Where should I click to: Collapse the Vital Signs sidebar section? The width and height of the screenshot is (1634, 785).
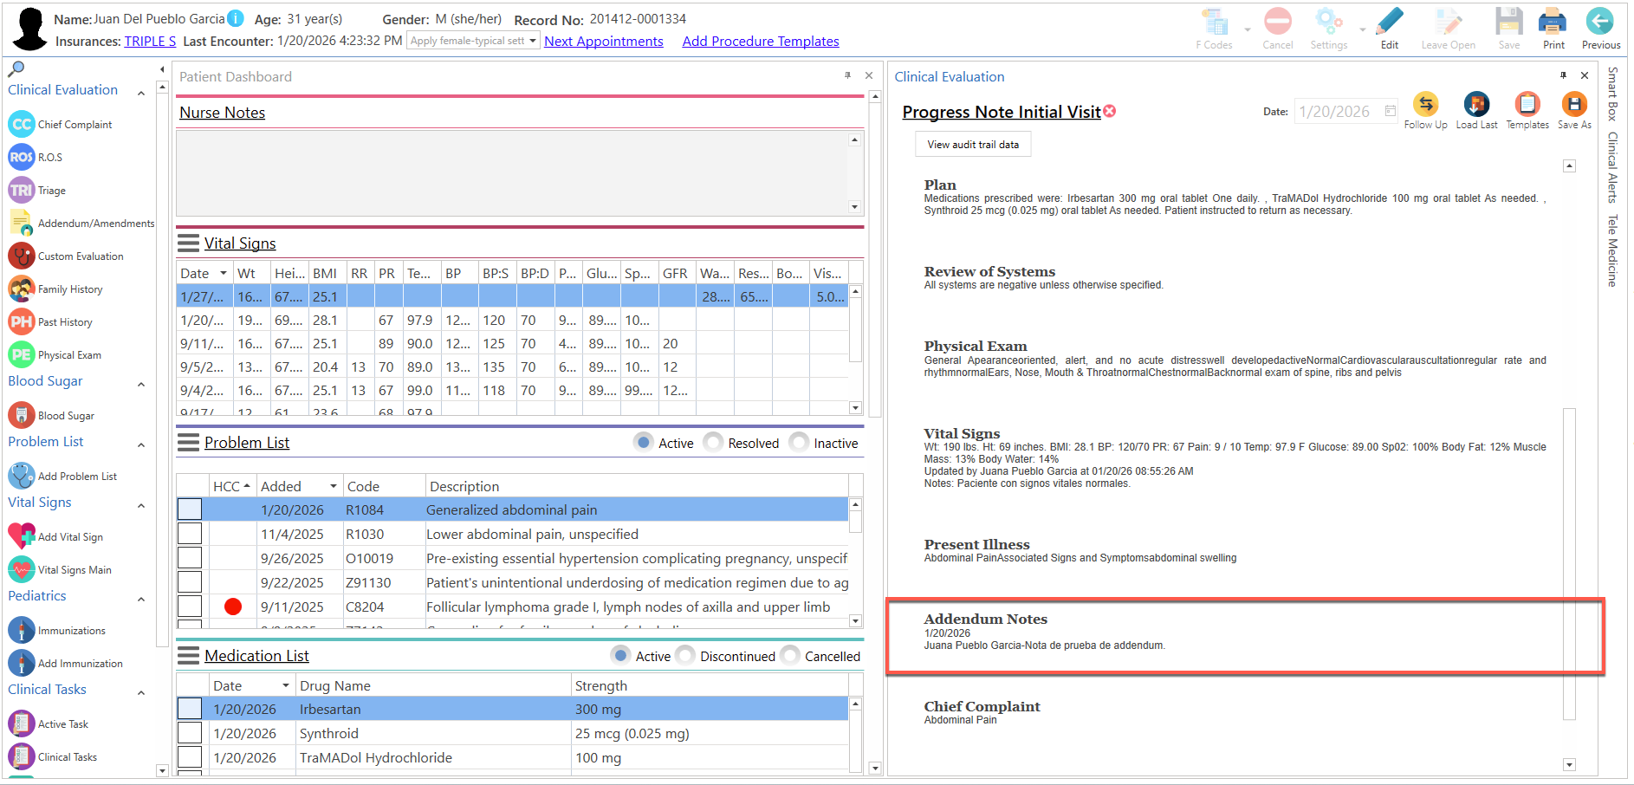141,505
